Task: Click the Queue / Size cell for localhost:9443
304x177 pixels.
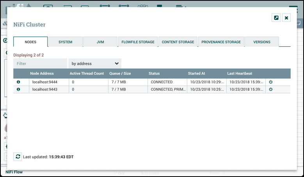Action: (128, 89)
